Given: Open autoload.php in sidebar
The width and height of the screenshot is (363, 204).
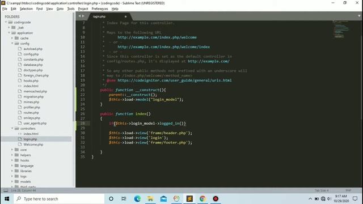Looking at the screenshot, I should (33, 49).
